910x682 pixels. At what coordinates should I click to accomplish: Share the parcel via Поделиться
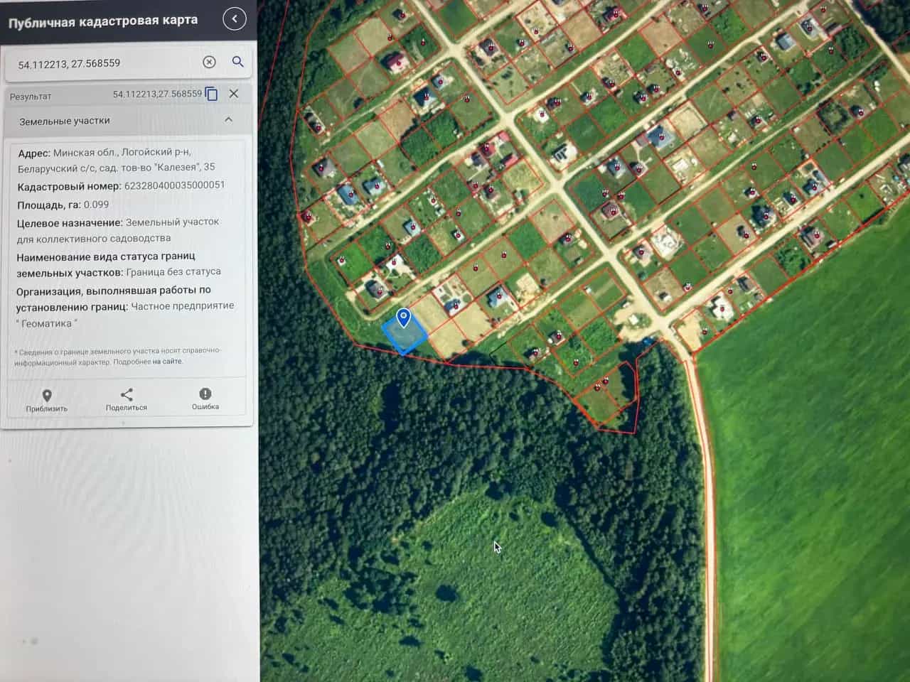[x=127, y=400]
